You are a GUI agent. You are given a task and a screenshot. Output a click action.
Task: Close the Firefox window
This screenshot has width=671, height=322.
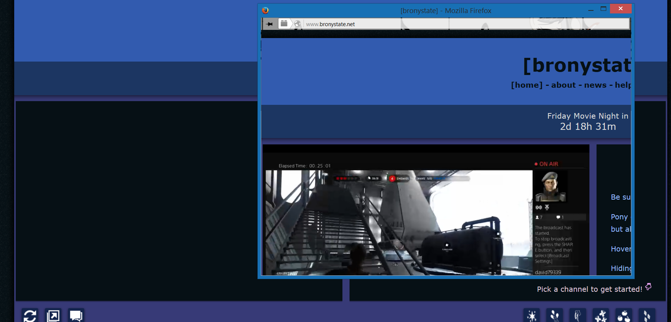[x=620, y=9]
